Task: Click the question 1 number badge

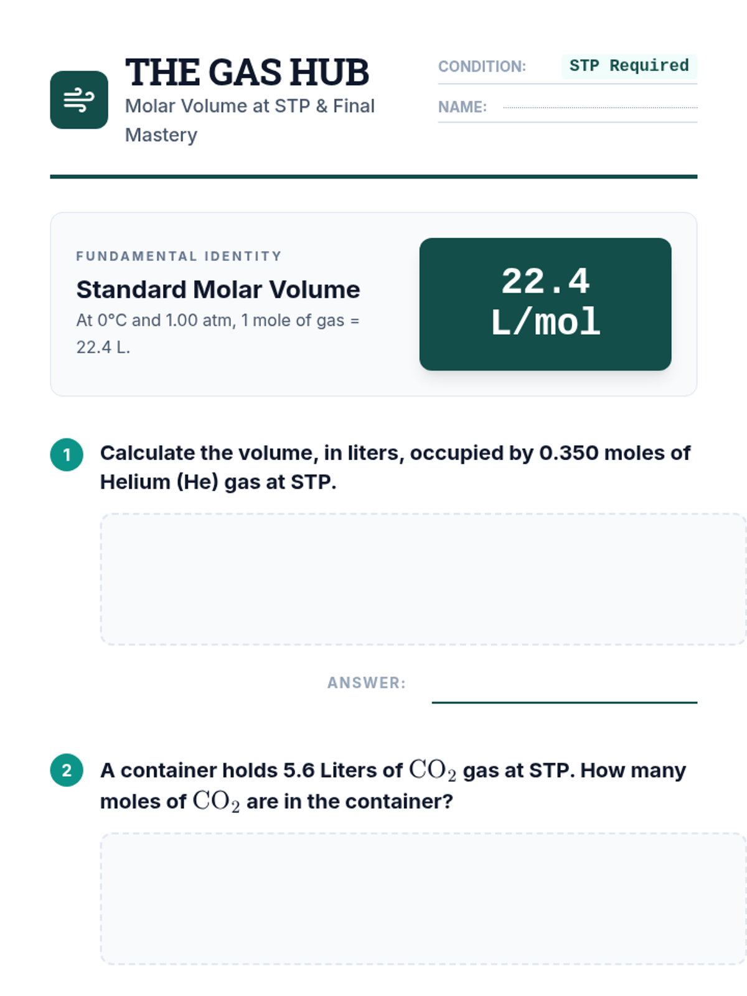Action: 67,454
